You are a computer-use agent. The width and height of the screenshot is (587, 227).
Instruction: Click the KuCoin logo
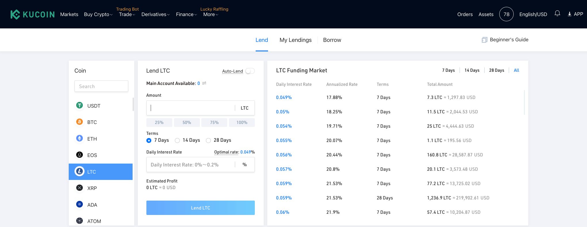coord(32,14)
